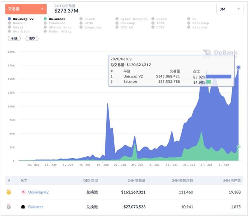Enable the Curve legend series
Screen dimensions: 249x217
click(x=159, y=19)
